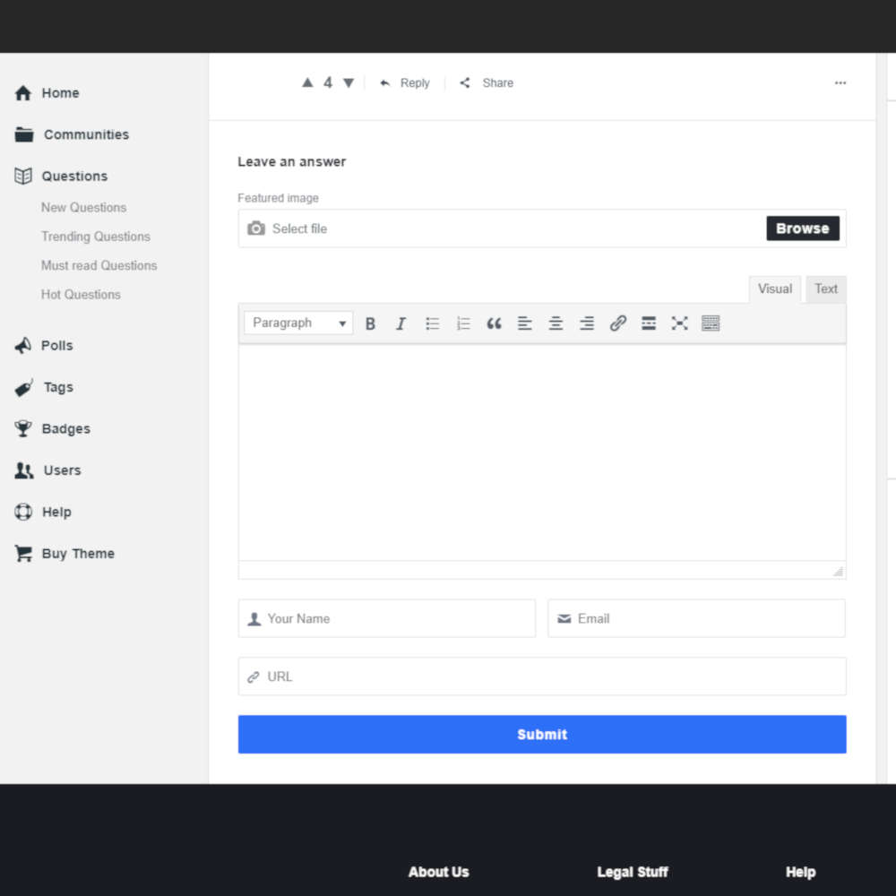Insert a bulleted list
The height and width of the screenshot is (896, 896).
click(x=432, y=323)
